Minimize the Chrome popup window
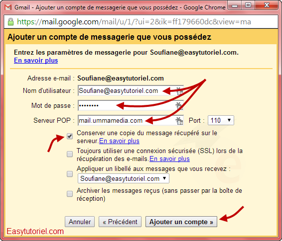 (234, 5)
